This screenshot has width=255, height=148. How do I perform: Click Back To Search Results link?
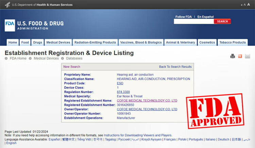(175, 67)
